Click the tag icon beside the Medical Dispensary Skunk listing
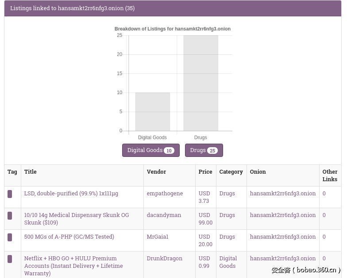347x278 pixels. (x=10, y=216)
